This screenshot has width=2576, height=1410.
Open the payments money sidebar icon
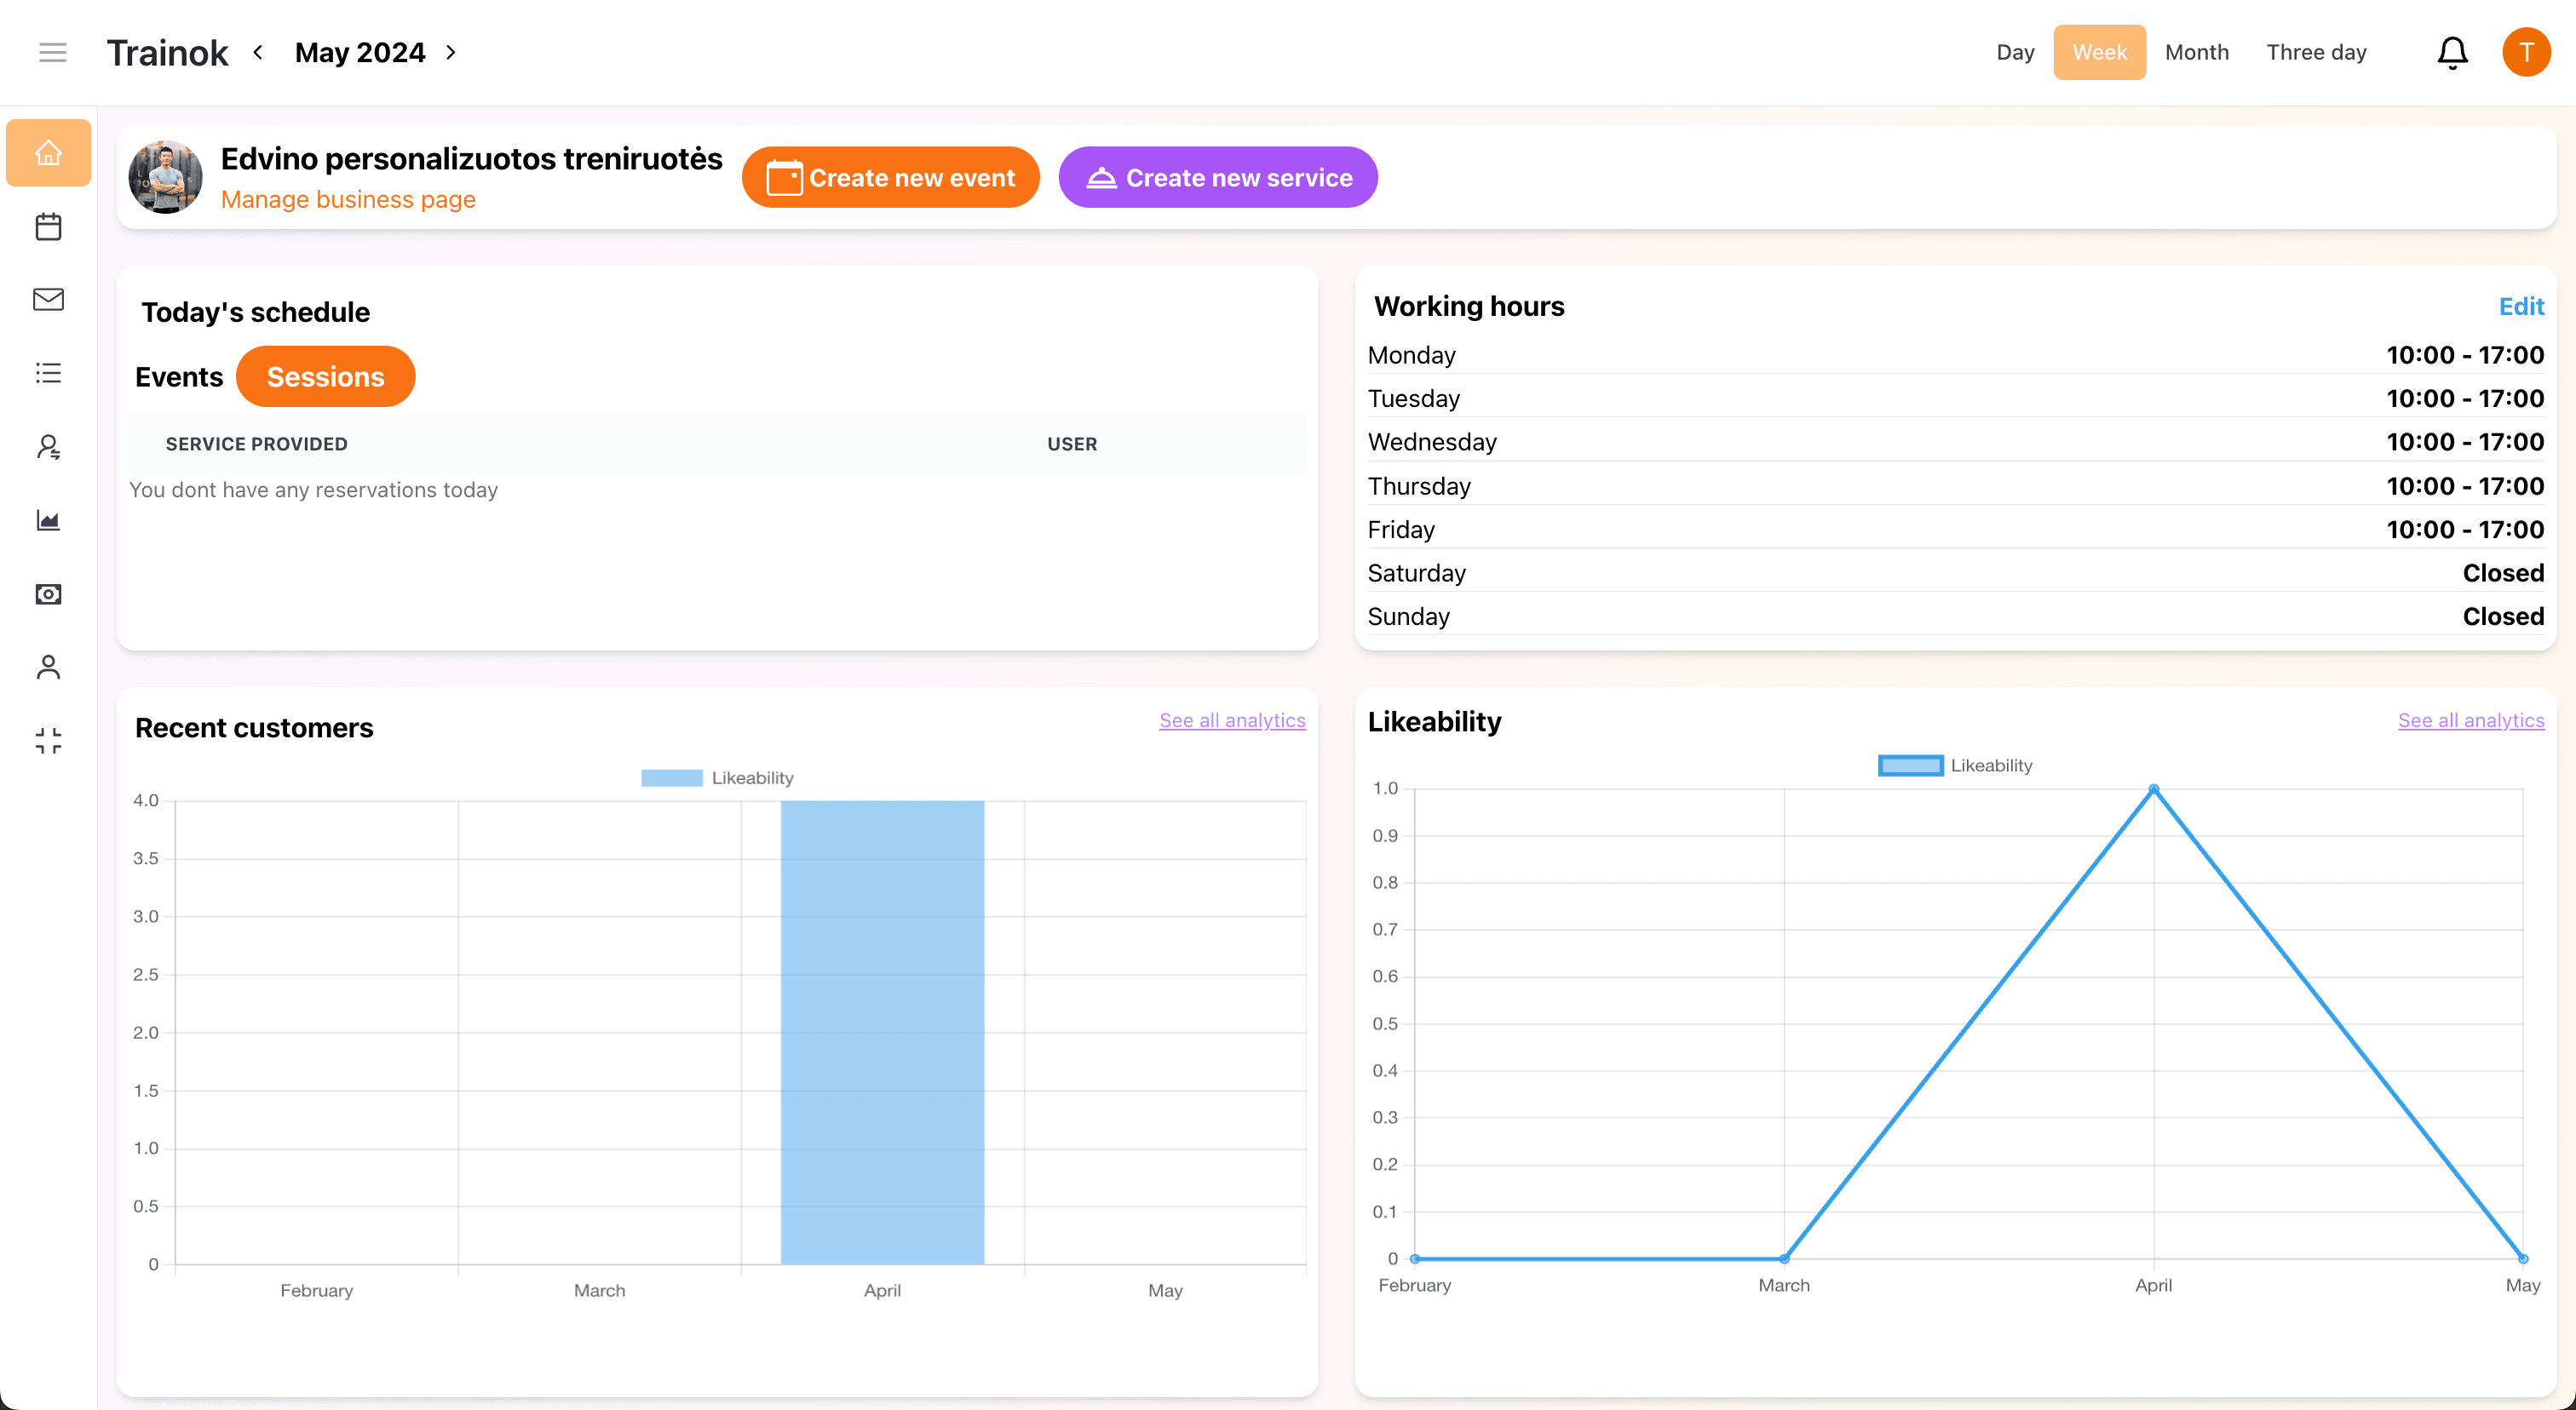pyautogui.click(x=48, y=594)
